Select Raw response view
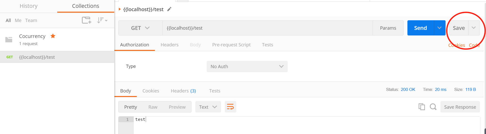Viewport: 486px width, 134px height. point(153,107)
